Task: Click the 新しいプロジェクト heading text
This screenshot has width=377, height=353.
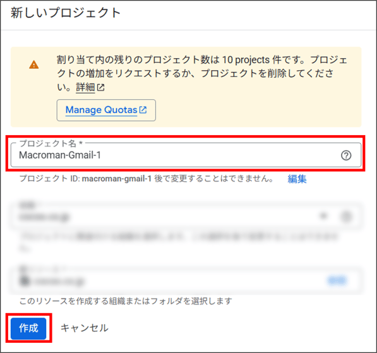Action: click(x=66, y=13)
